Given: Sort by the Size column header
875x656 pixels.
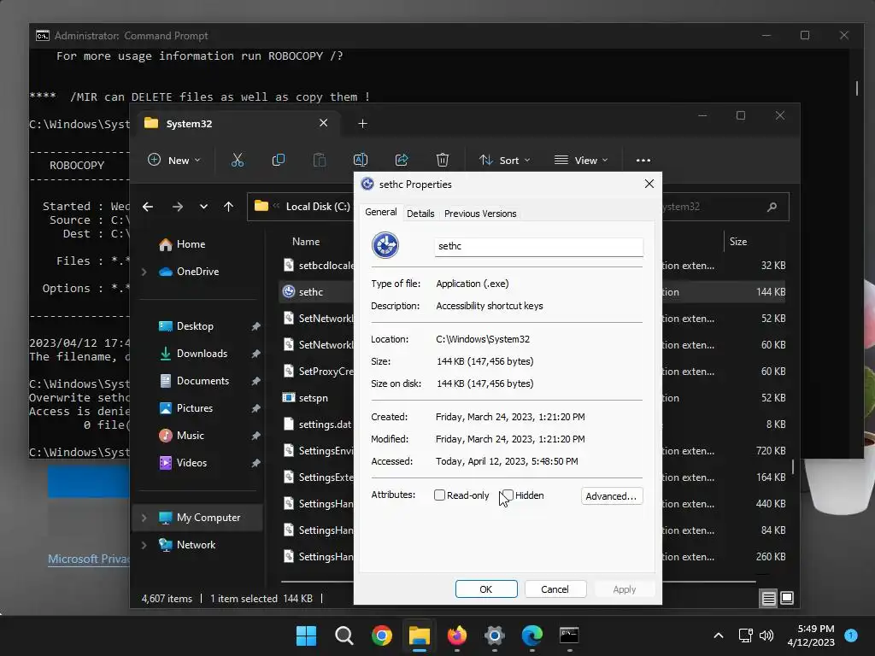Looking at the screenshot, I should pos(737,242).
